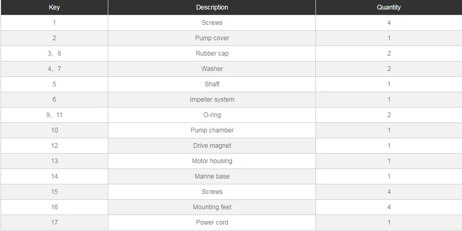Select the Drive magnet cell
Image resolution: width=462 pixels, height=231 pixels.
[x=212, y=146]
